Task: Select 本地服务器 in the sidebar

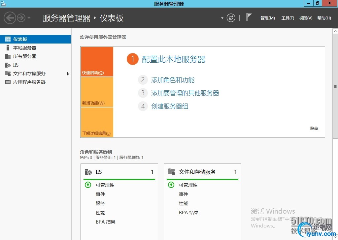Action: (35, 48)
